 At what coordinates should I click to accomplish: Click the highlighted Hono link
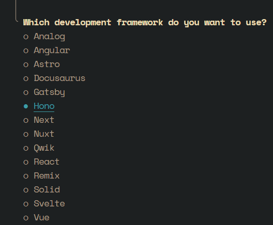click(44, 106)
